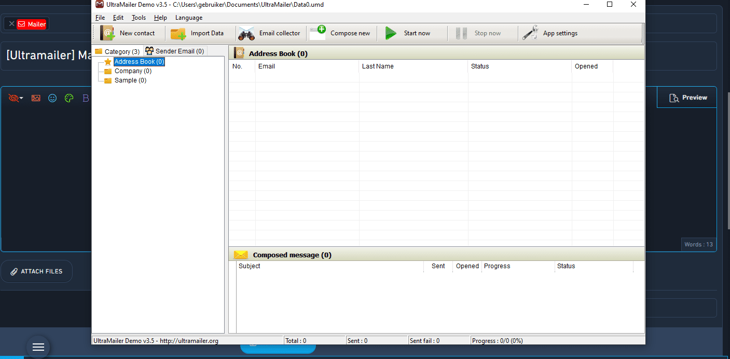
Task: Click the ATTACH FILES button
Action: pyautogui.click(x=36, y=271)
